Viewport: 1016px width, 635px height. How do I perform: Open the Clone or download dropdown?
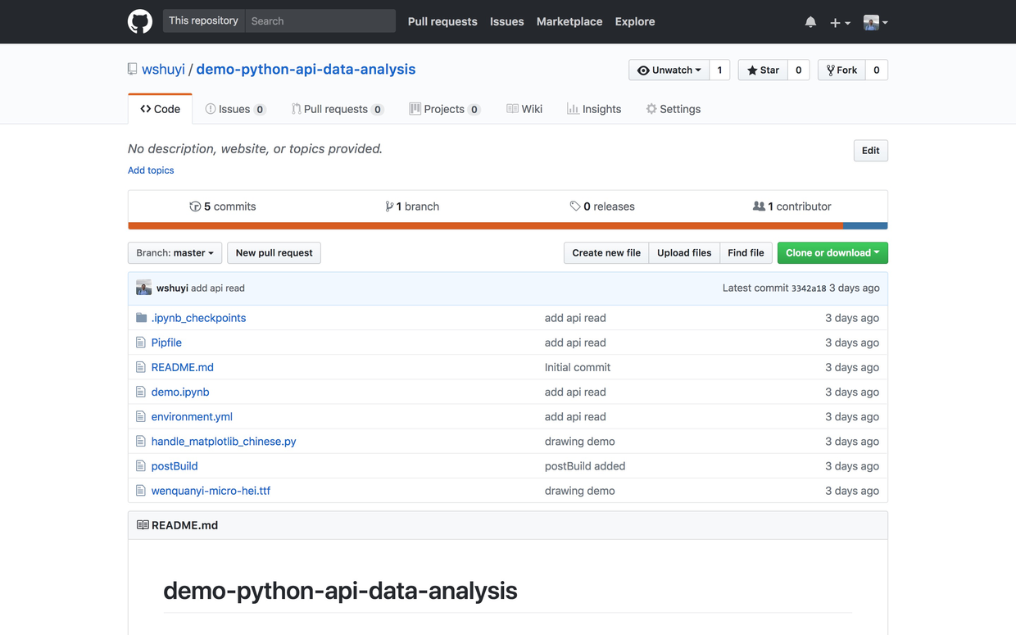(832, 253)
